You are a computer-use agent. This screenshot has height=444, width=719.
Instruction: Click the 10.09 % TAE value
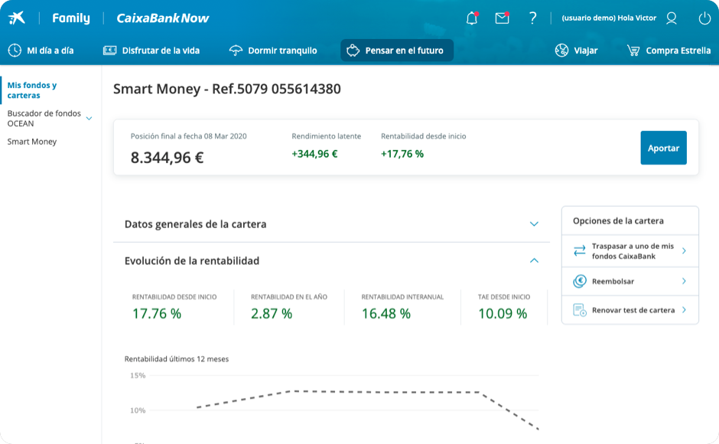503,314
